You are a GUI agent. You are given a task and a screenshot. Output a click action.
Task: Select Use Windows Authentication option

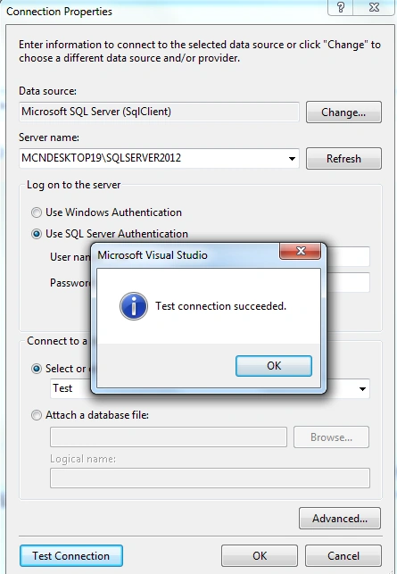click(x=37, y=212)
